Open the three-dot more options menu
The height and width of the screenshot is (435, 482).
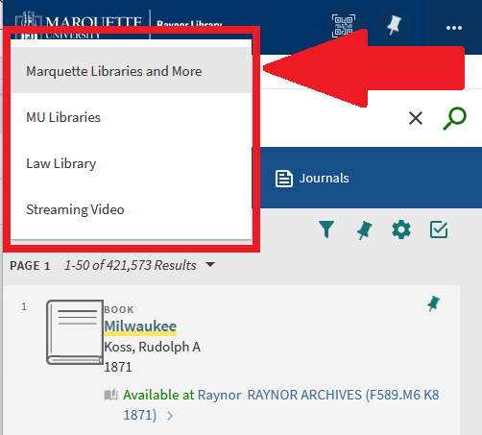[454, 28]
